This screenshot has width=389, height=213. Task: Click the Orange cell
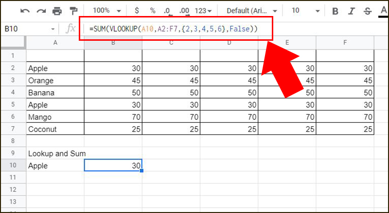pyautogui.click(x=55, y=80)
